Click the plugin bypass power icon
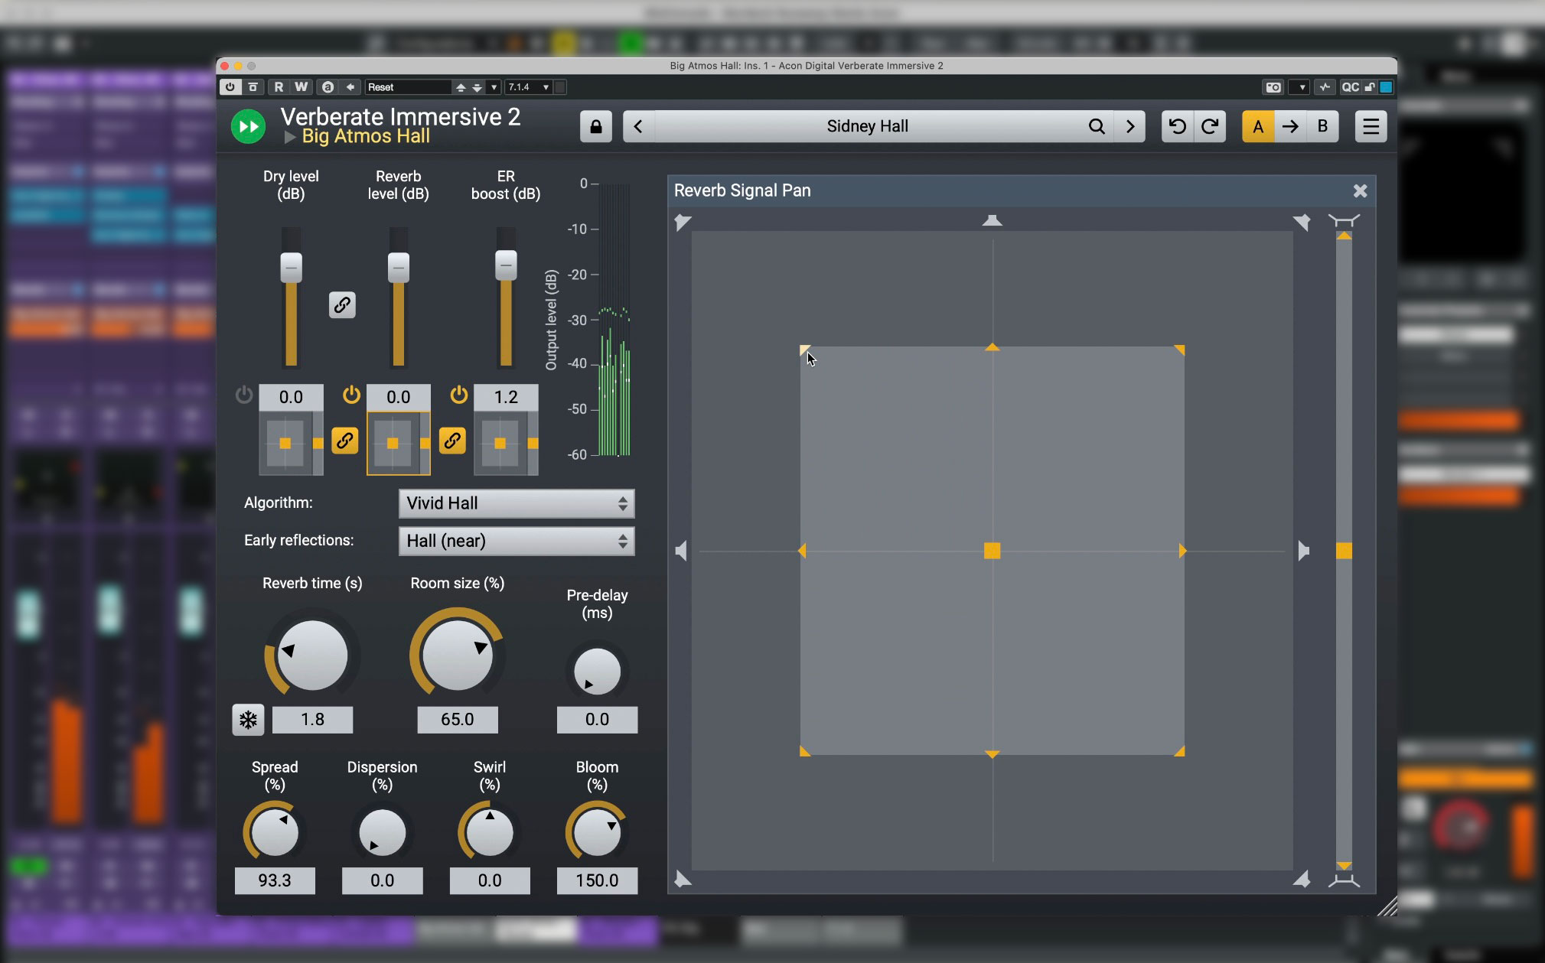This screenshot has width=1545, height=963. pos(230,86)
